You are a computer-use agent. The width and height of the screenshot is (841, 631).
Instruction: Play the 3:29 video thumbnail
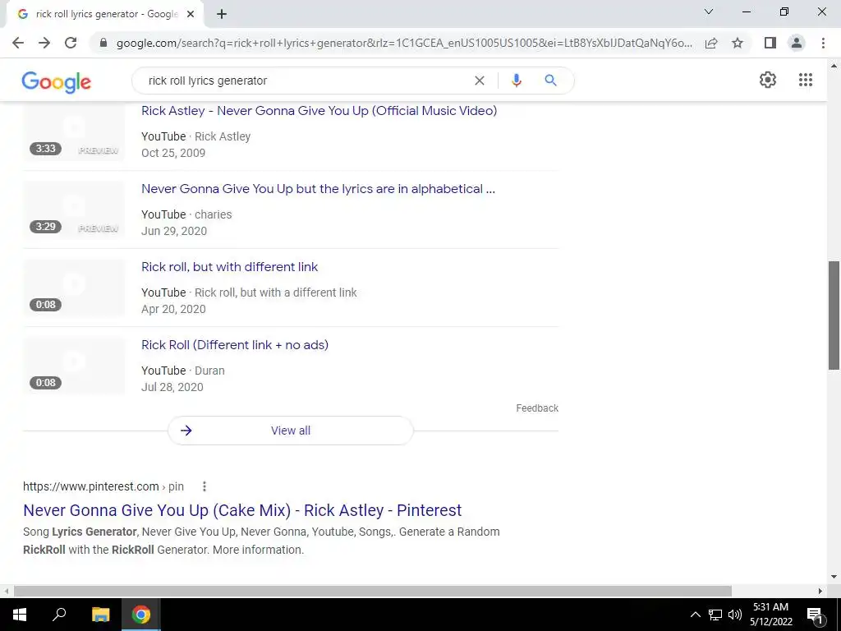(x=74, y=210)
